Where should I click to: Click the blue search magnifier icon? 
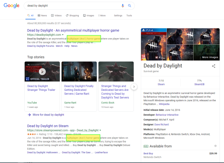pyautogui.click(x=129, y=6)
